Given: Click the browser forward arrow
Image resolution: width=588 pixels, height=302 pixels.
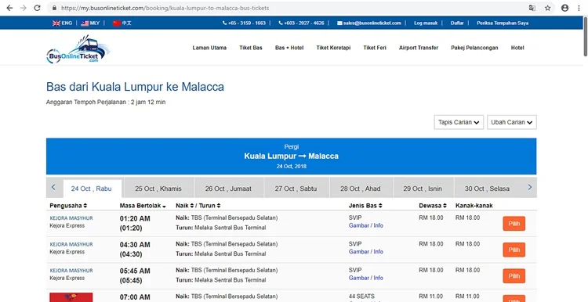Looking at the screenshot, I should pos(24,8).
